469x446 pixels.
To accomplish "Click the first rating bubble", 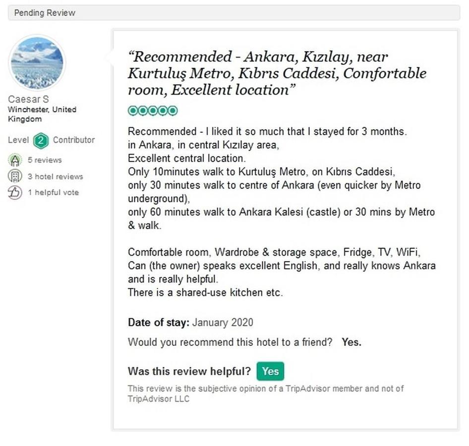I will coord(133,111).
